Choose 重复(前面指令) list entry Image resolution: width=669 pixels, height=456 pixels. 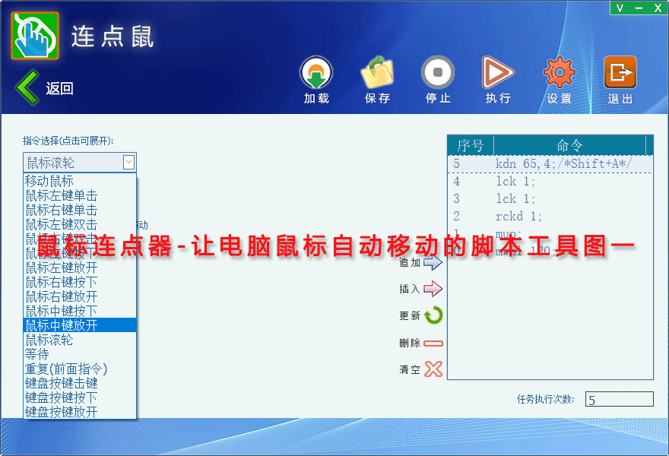pos(66,369)
